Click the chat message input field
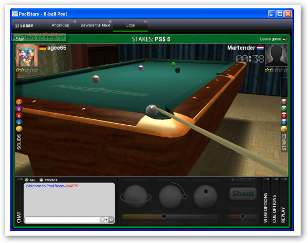This screenshot has height=243, width=308. (63, 220)
